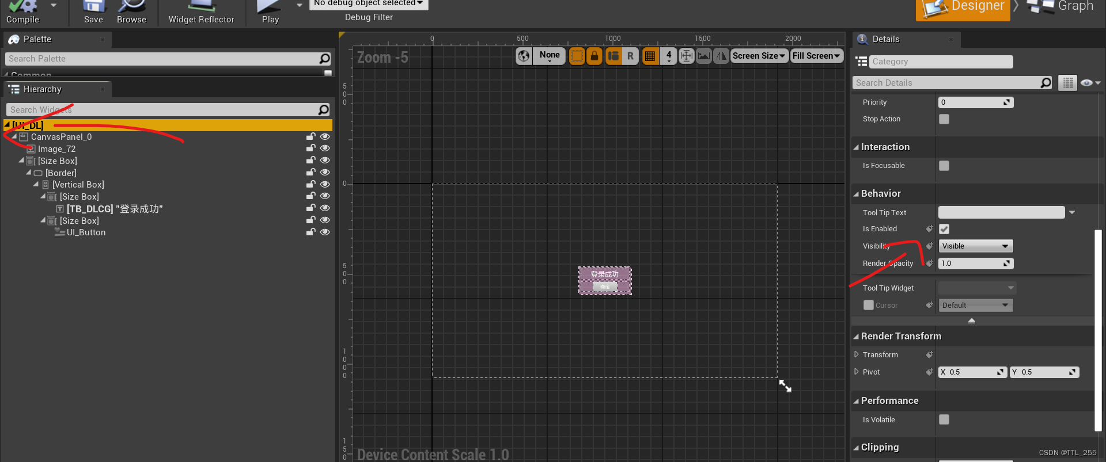This screenshot has height=462, width=1106.
Task: Enable the Is Focusable checkbox
Action: pyautogui.click(x=944, y=166)
